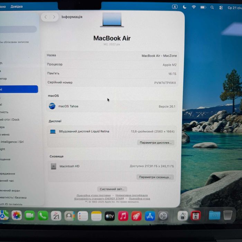Click 'Вбудований дисплей Liquid Retina' row
This screenshot has width=242, height=242.
tap(112, 131)
